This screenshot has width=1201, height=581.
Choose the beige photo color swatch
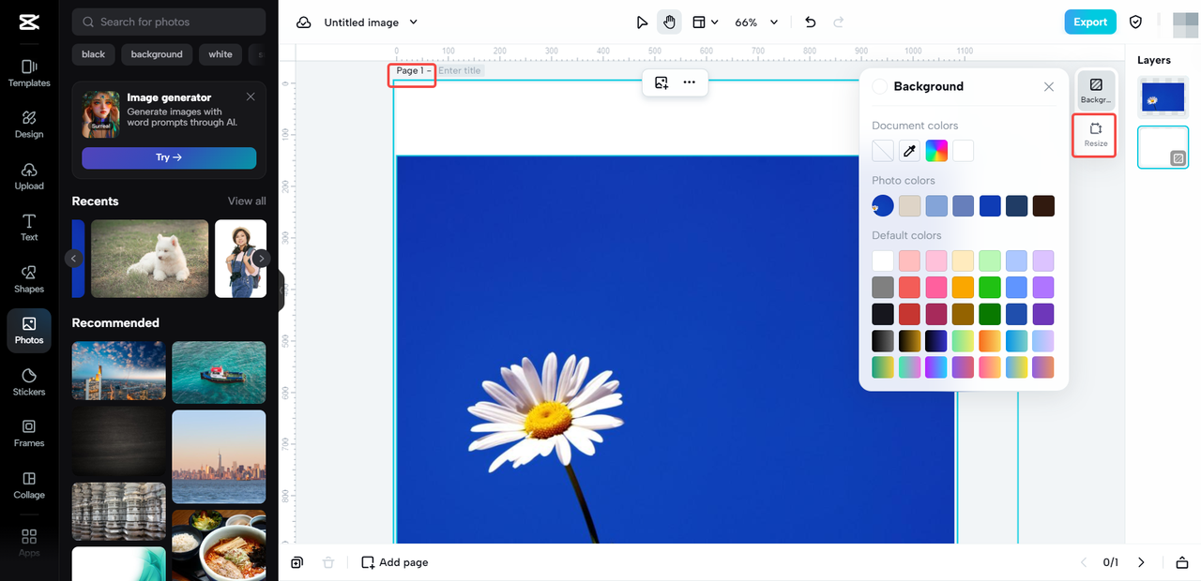910,206
